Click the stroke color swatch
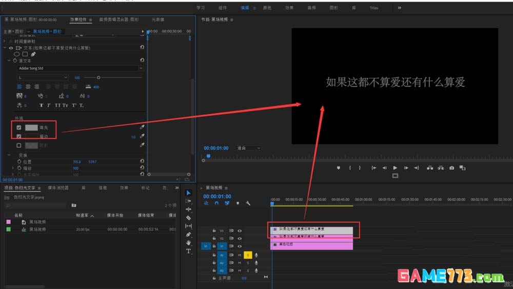The width and height of the screenshot is (513, 289). point(31,136)
